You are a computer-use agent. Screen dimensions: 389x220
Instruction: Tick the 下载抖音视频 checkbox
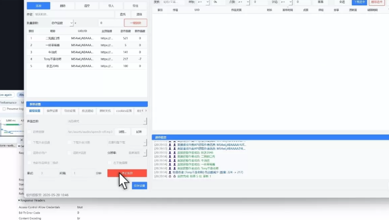[x=29, y=143]
